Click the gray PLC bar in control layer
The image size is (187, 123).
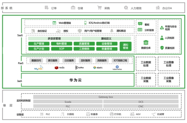tap(68, 106)
